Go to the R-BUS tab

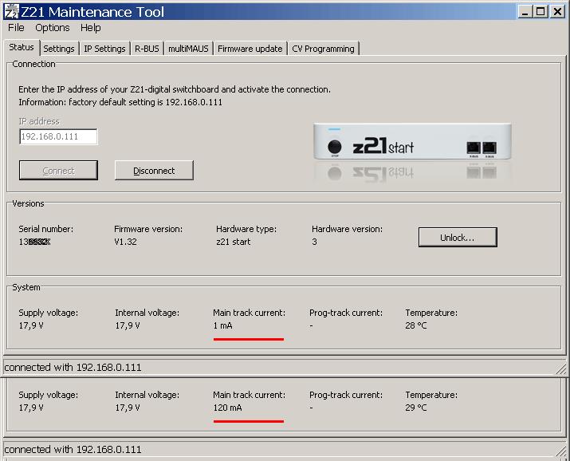pyautogui.click(x=147, y=49)
